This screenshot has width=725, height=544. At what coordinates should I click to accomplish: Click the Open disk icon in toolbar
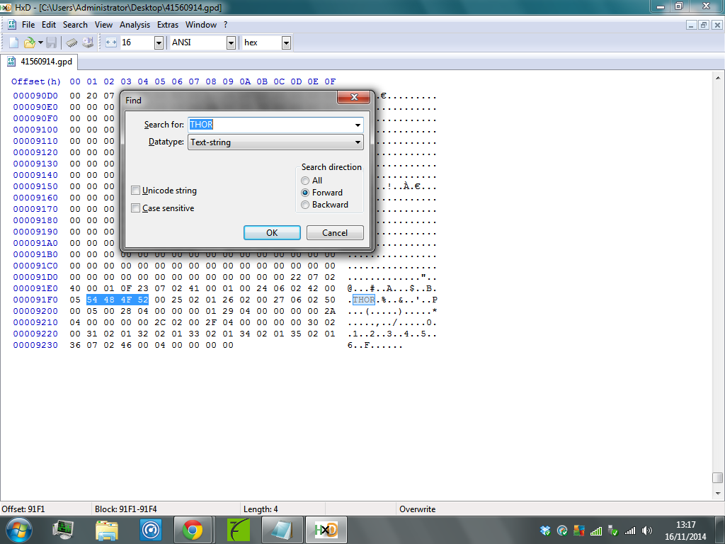88,42
